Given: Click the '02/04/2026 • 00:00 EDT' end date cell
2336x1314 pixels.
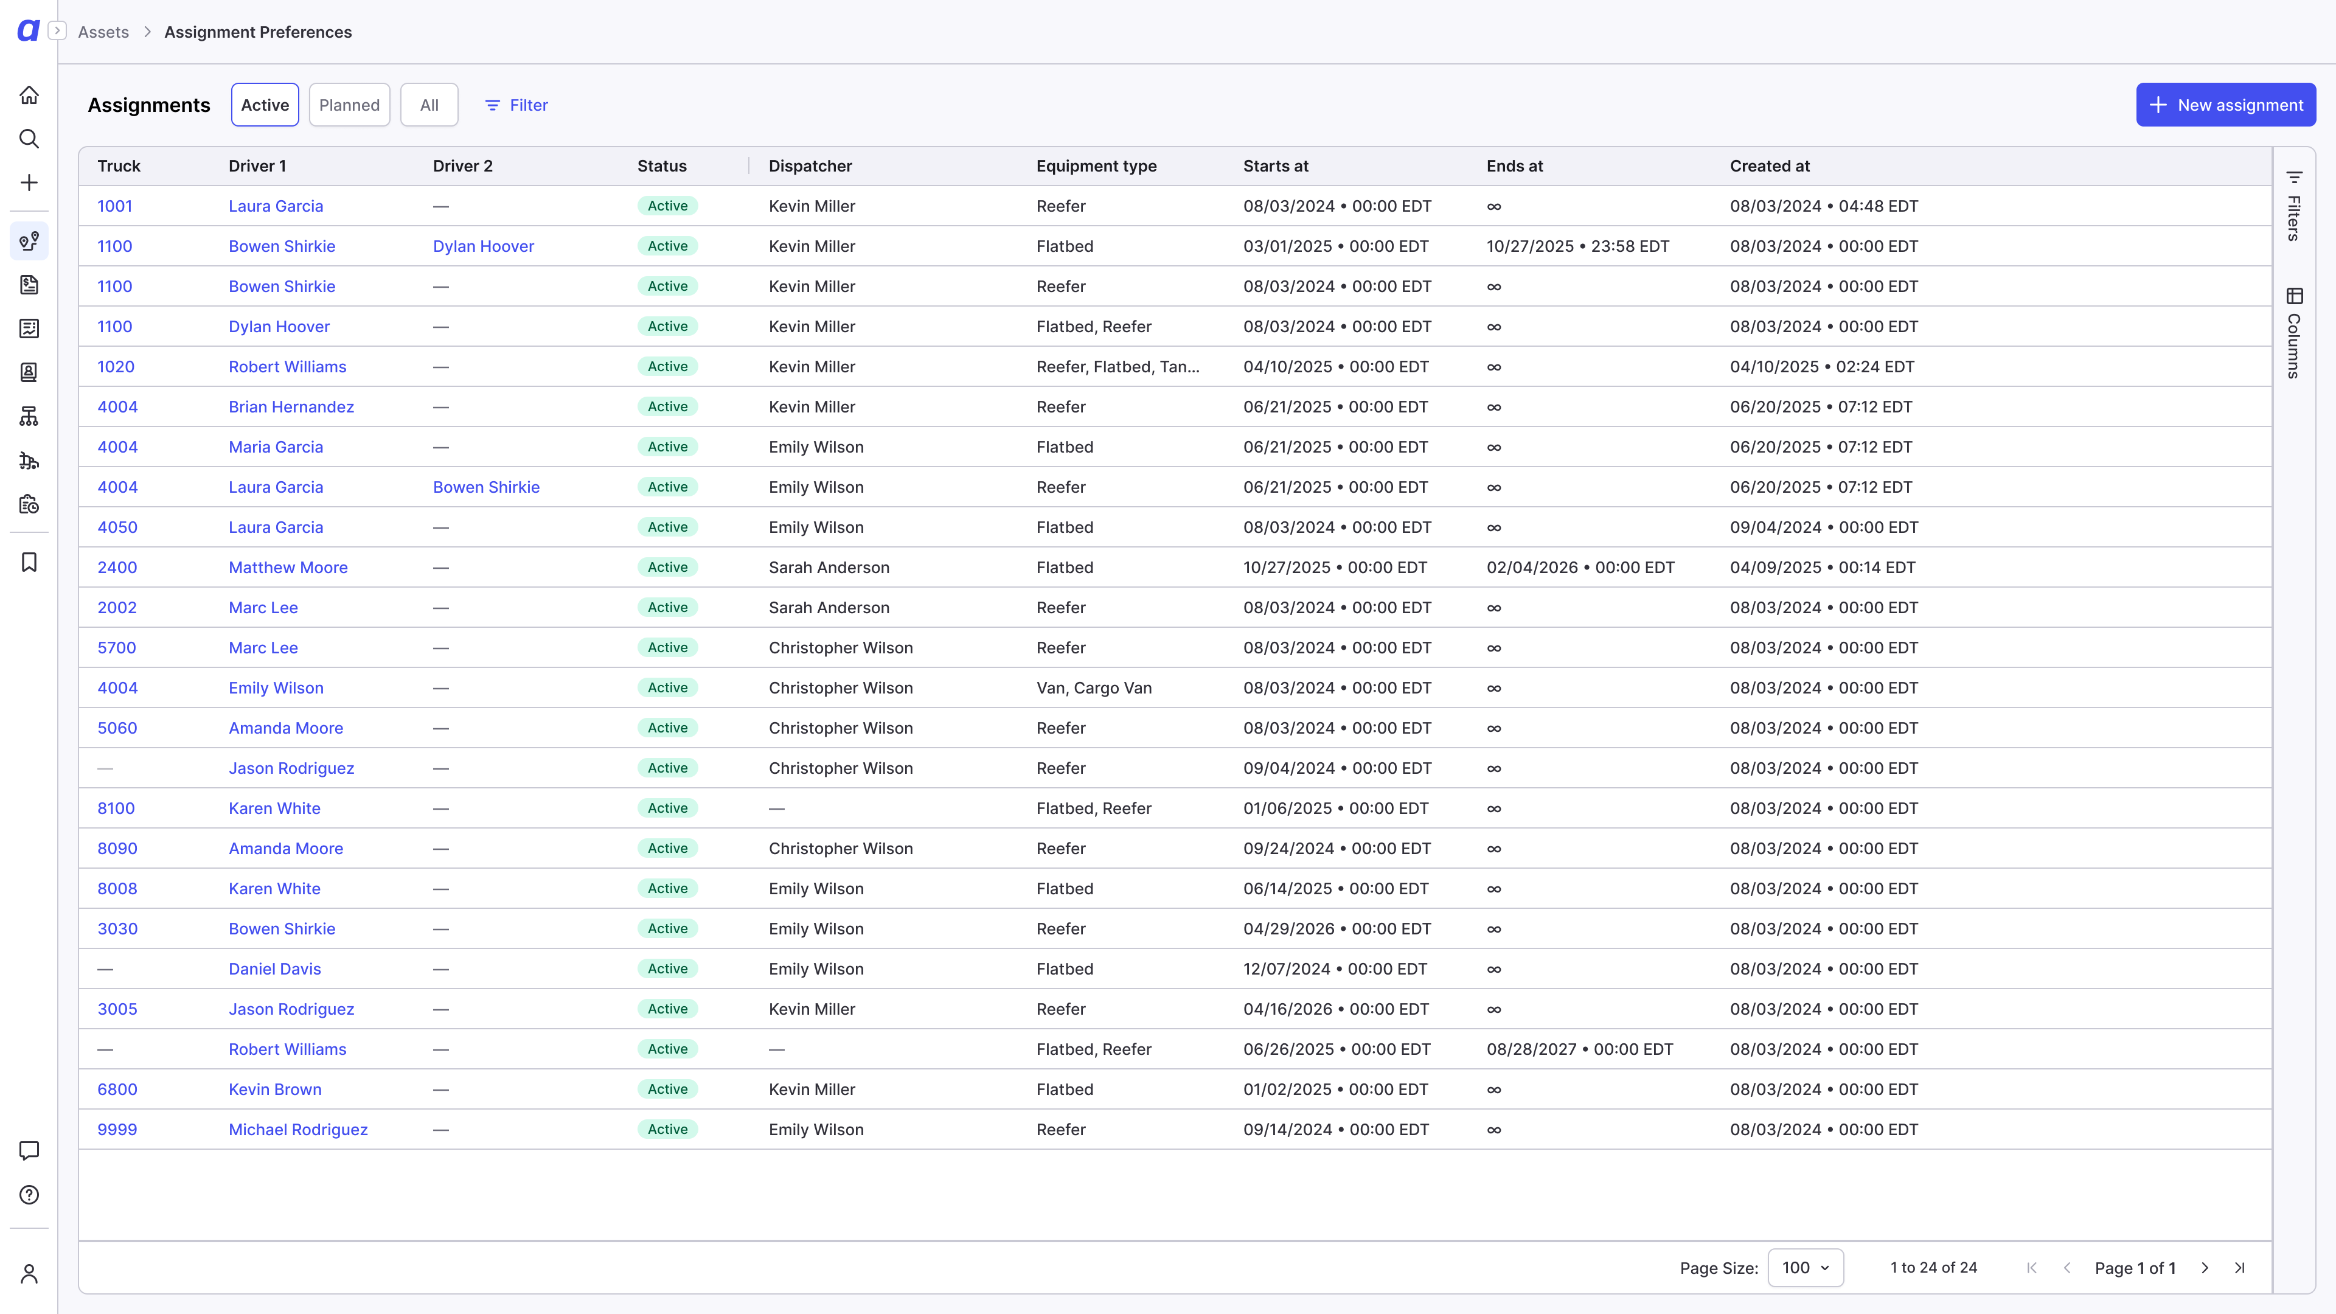Looking at the screenshot, I should (1580, 568).
